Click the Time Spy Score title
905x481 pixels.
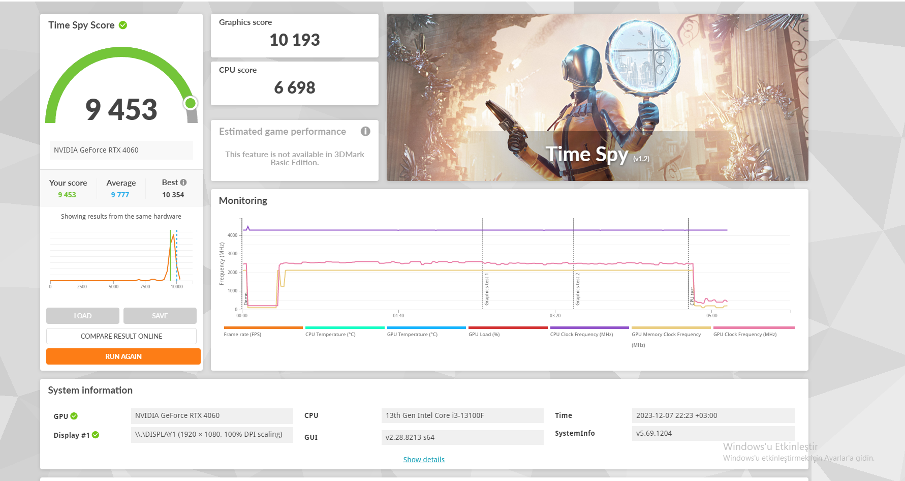click(x=81, y=25)
